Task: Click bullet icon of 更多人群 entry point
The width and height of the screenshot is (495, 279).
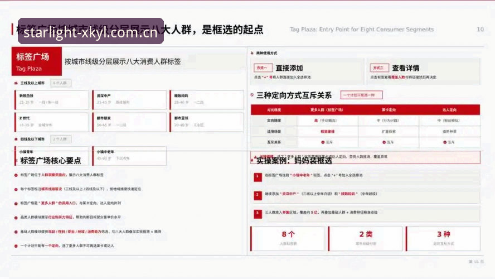Action: point(16,204)
